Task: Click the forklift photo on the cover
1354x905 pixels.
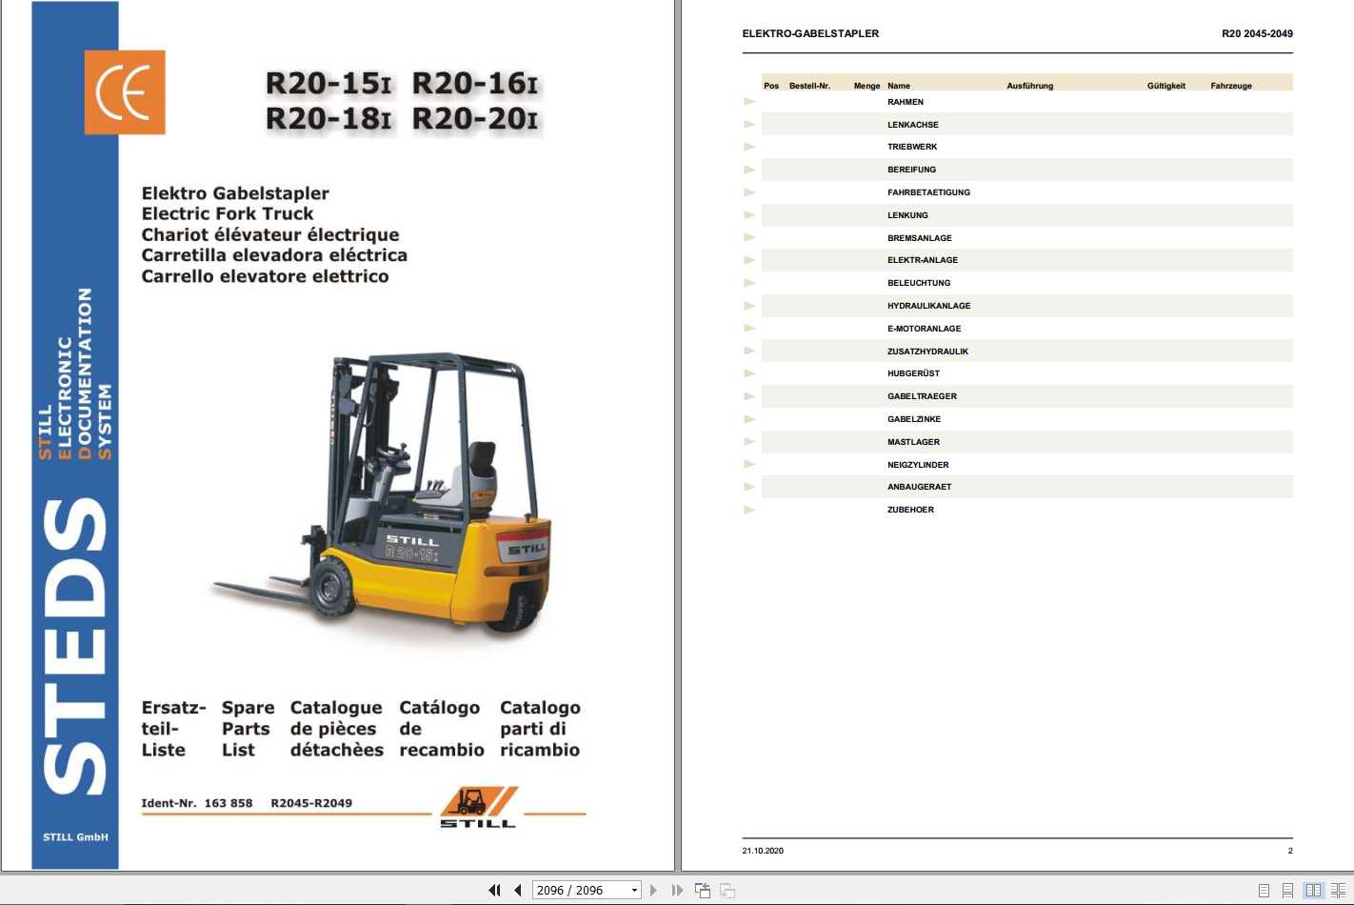Action: pos(383,493)
